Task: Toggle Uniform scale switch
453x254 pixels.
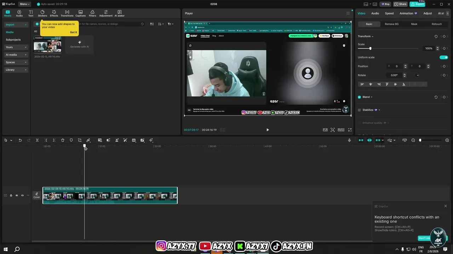Action: tap(444, 57)
